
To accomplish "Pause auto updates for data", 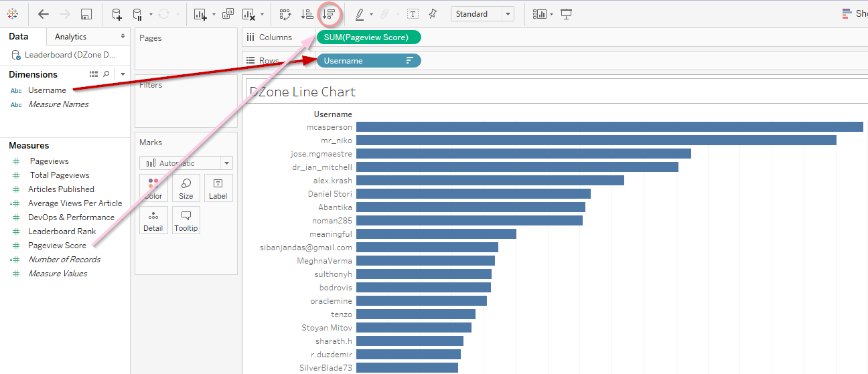I will click(137, 13).
